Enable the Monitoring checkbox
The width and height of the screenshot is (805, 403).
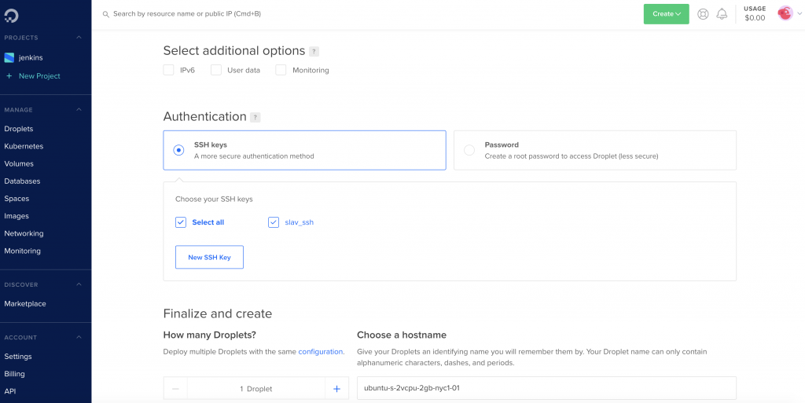(x=281, y=70)
